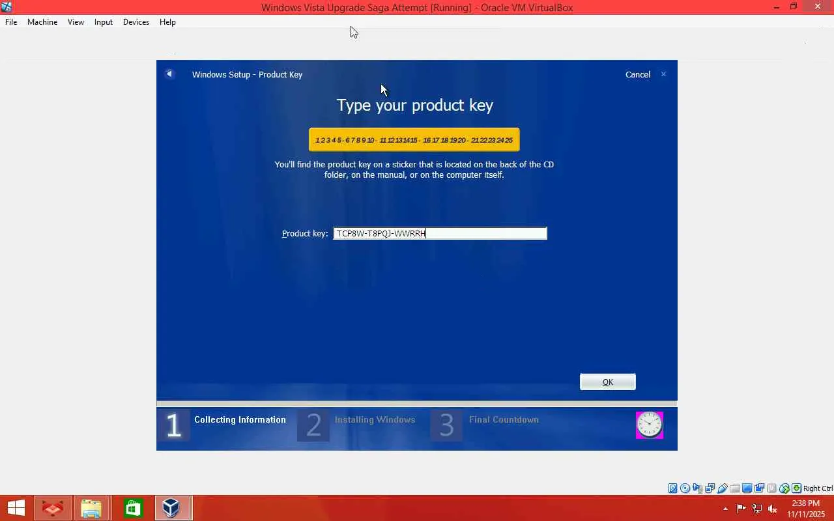Click the display indicator in VirtualBox status bar

(x=747, y=488)
